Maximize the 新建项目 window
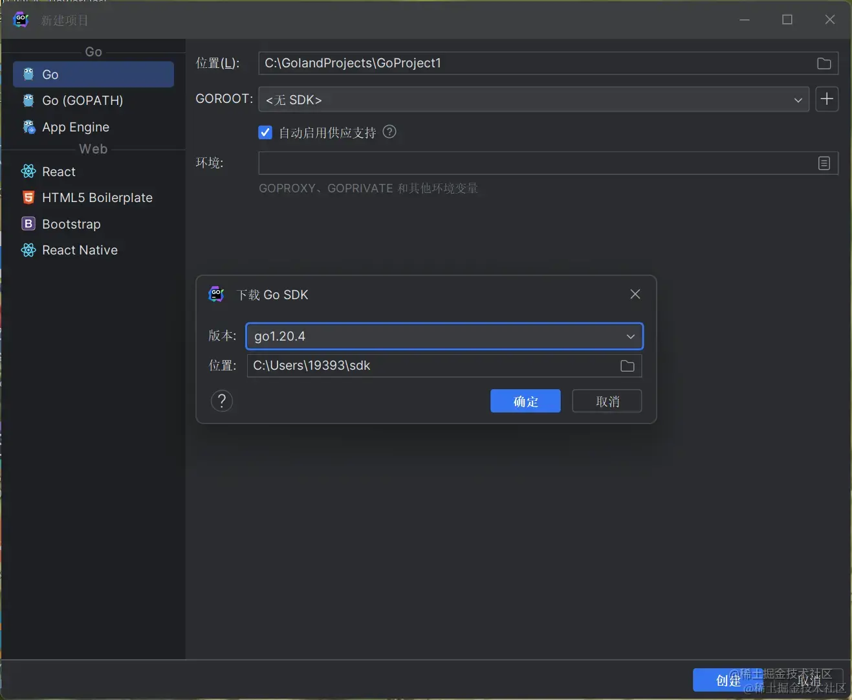 click(787, 19)
